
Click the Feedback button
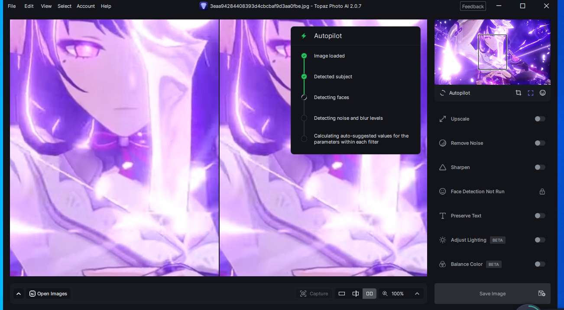tap(473, 6)
